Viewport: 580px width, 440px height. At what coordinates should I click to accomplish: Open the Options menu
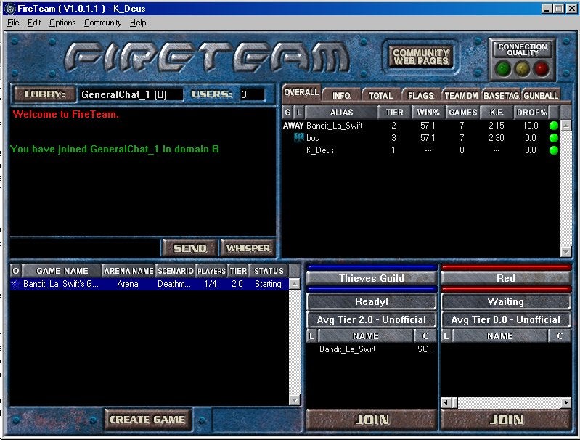[x=62, y=23]
